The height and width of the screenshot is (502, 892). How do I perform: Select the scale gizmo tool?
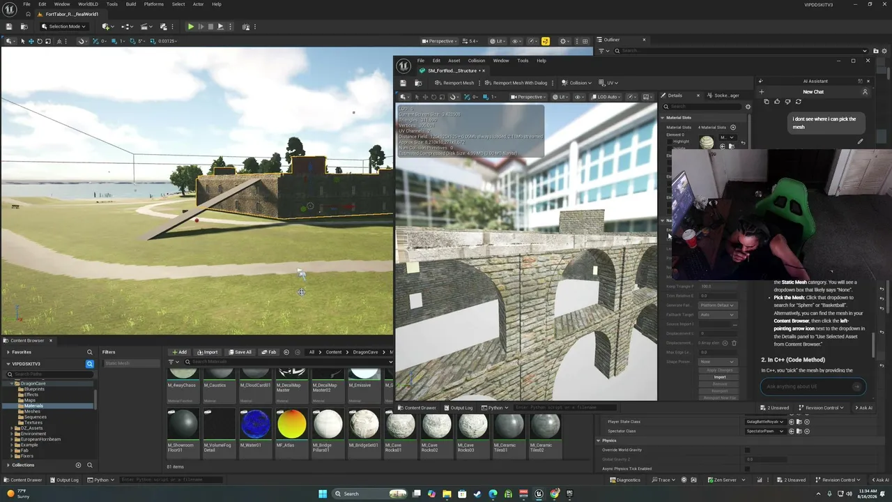click(47, 41)
